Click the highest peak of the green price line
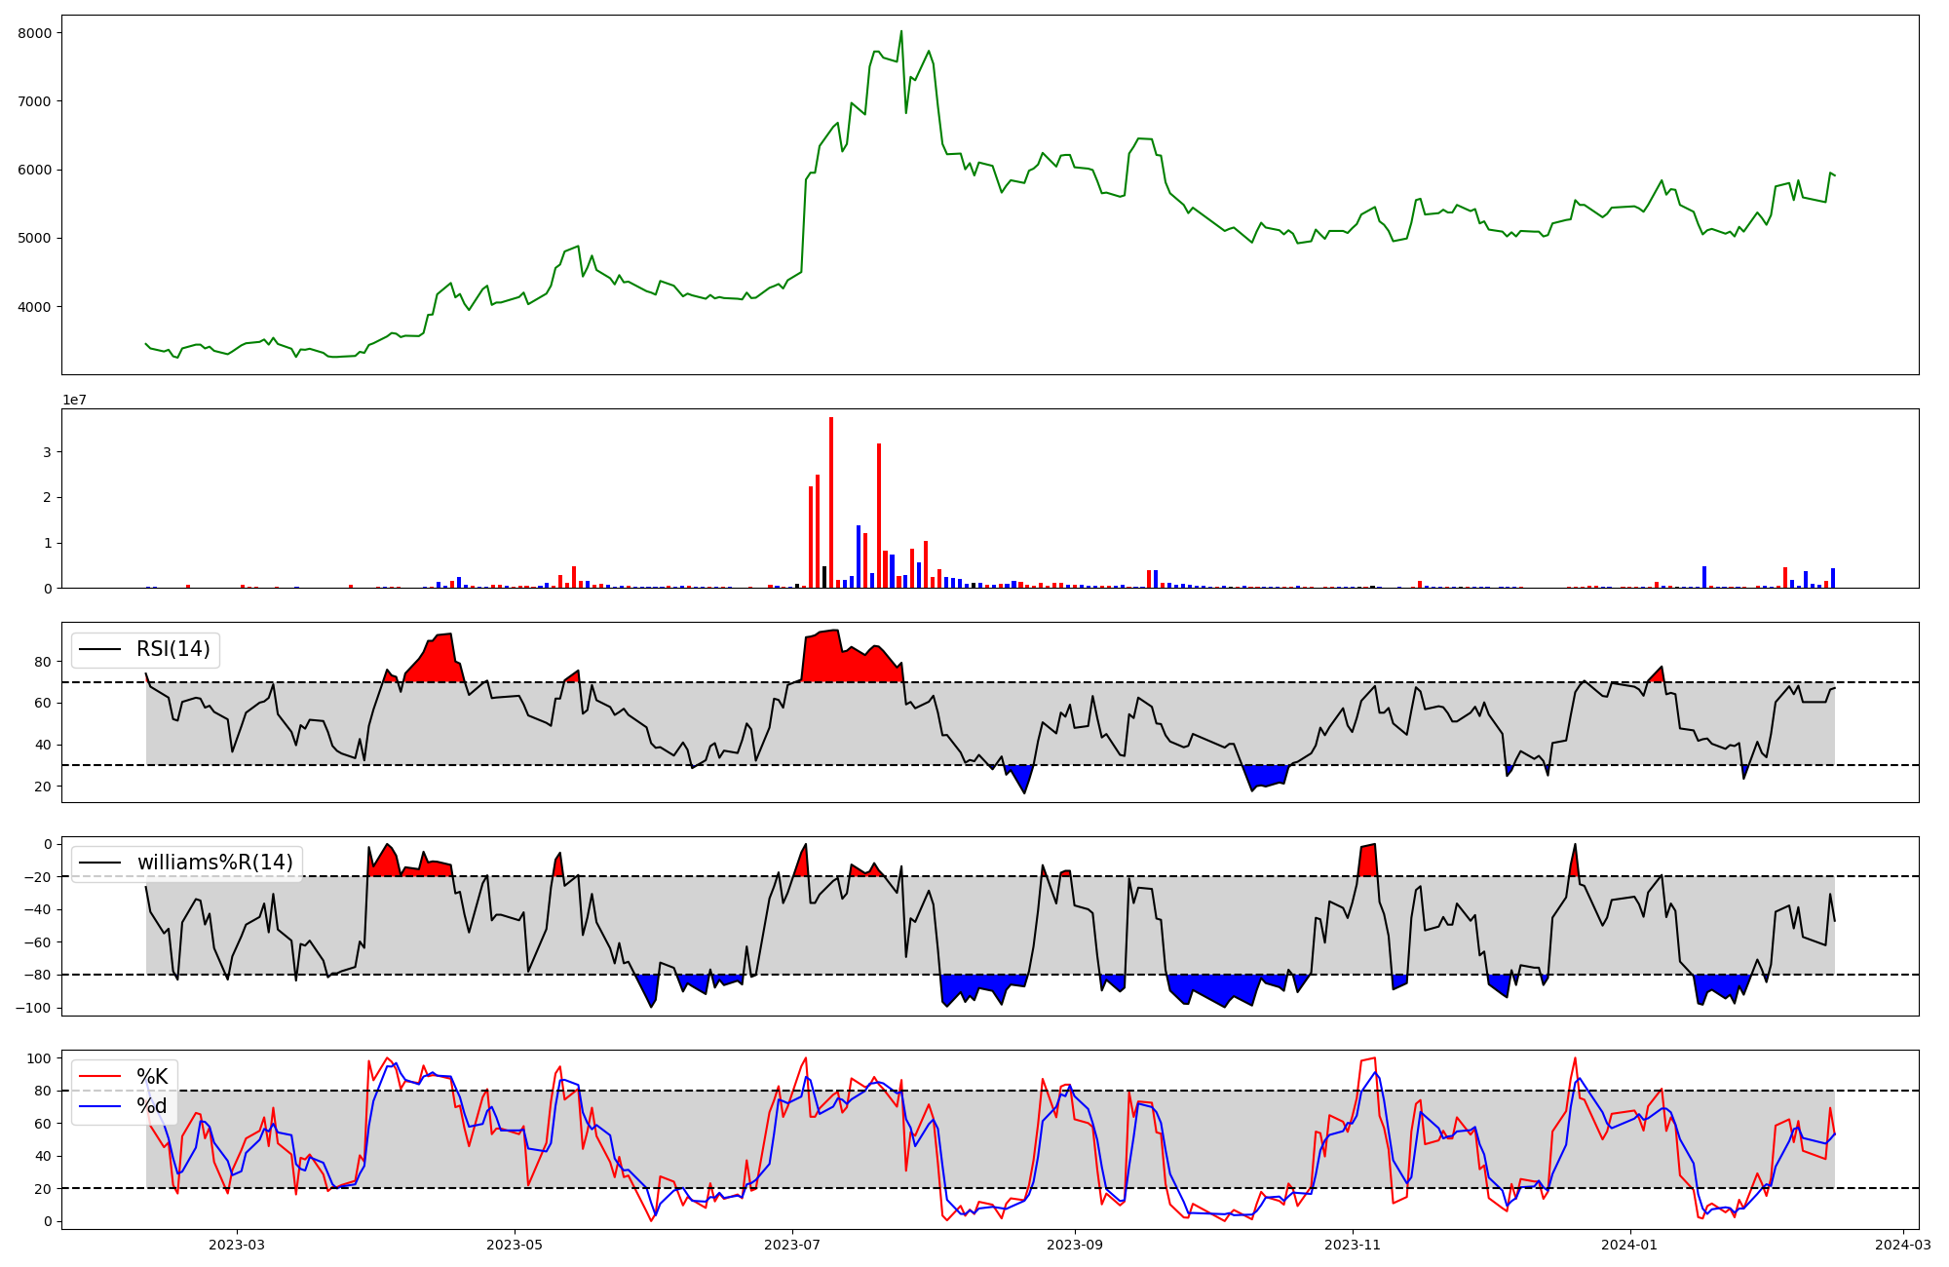This screenshot has width=1949, height=1267. coord(900,31)
